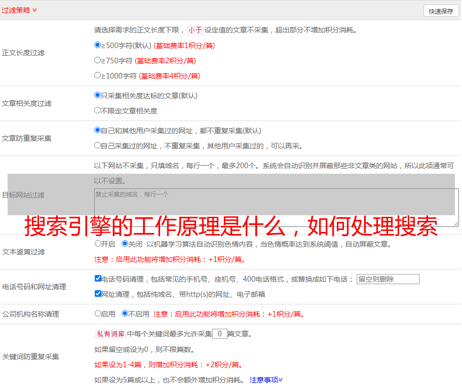This screenshot has height=389, width=462.
Task: Choose 自己采集过的网址，不重复采集 option
Action: click(98, 145)
